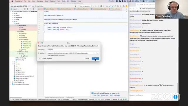This screenshot has width=188, height=106.
Task: Click the Git rollback icon
Action: tap(121, 6)
